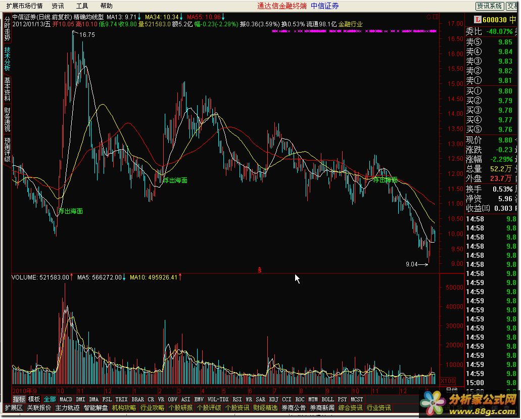Switch to the ROC indicator
521x419 pixels.
pos(300,399)
